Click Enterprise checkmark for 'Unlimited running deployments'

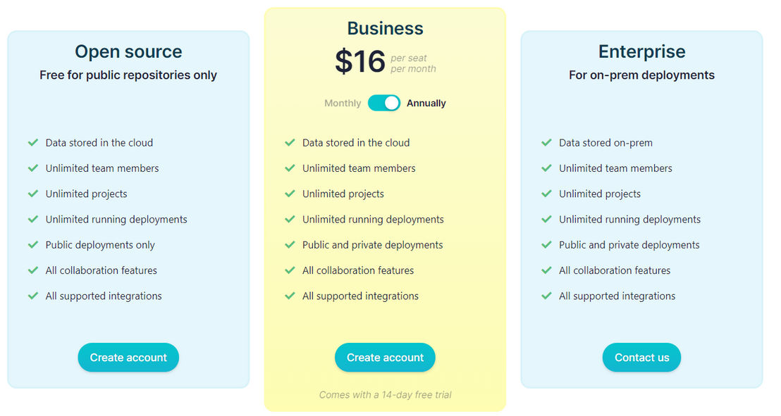(546, 219)
